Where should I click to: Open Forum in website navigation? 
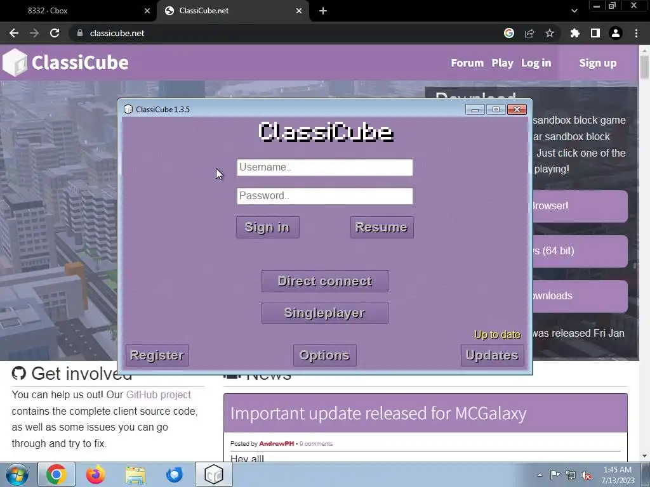(467, 63)
